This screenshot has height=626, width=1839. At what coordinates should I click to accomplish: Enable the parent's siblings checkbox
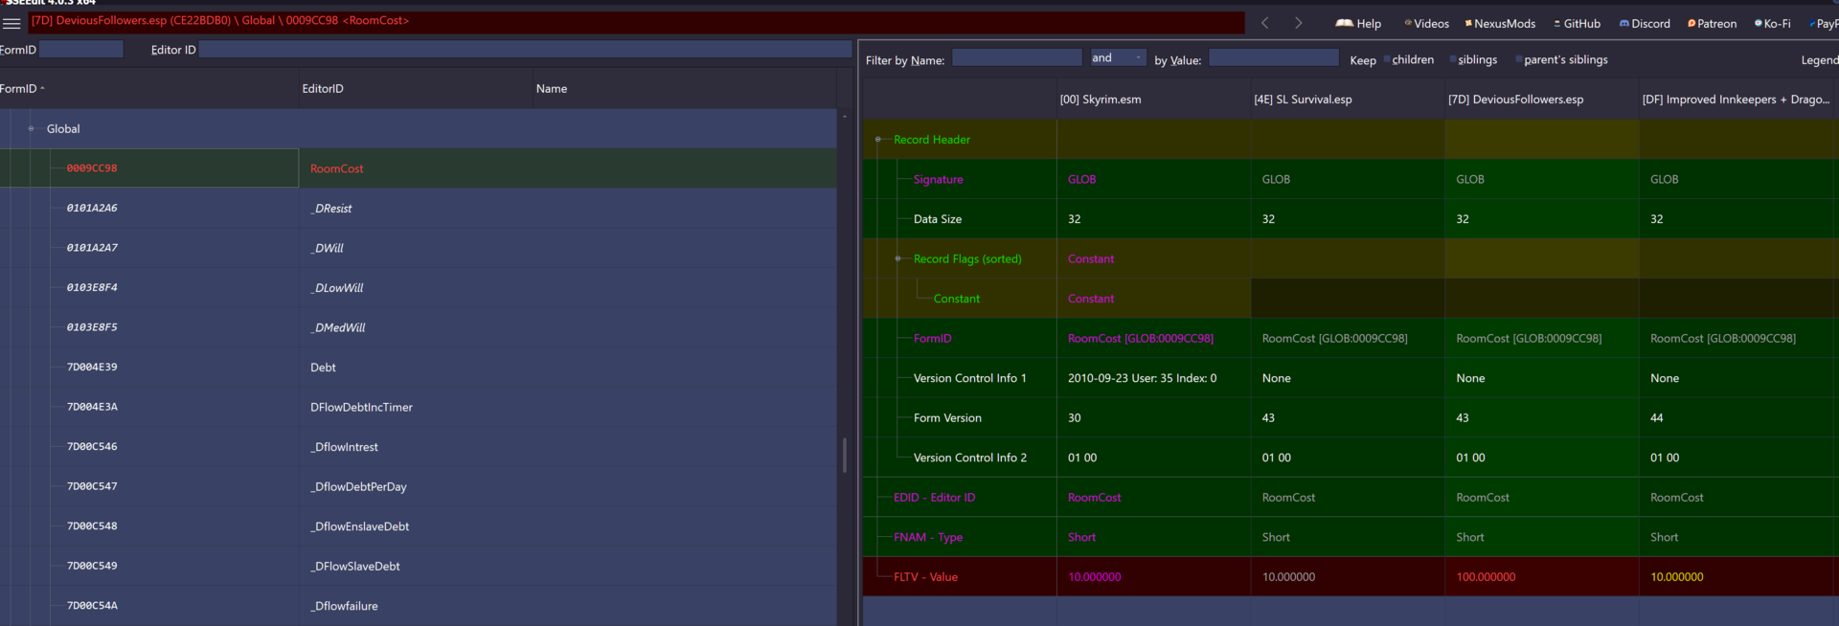pos(1519,59)
